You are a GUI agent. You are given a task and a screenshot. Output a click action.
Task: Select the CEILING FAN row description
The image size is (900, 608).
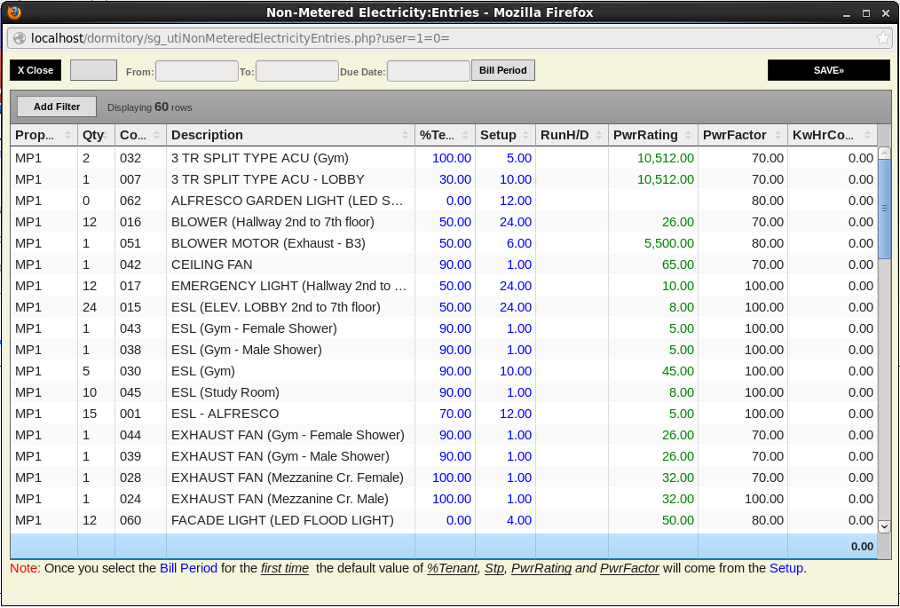click(212, 265)
